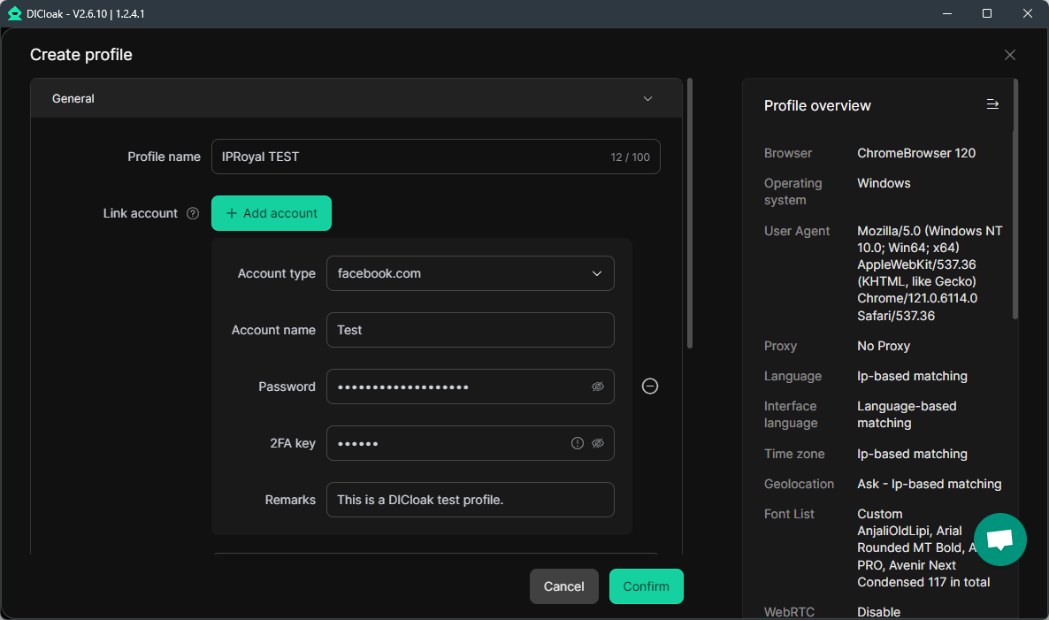Collapse the Profile overview panel icon
The image size is (1049, 620).
(x=992, y=104)
